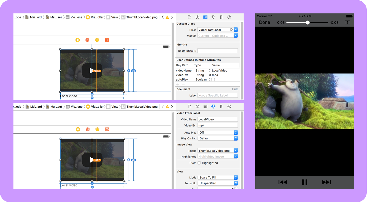The image size is (367, 202).
Task: Go to previous issue chevron in Custom Class window
Action: point(162,17)
